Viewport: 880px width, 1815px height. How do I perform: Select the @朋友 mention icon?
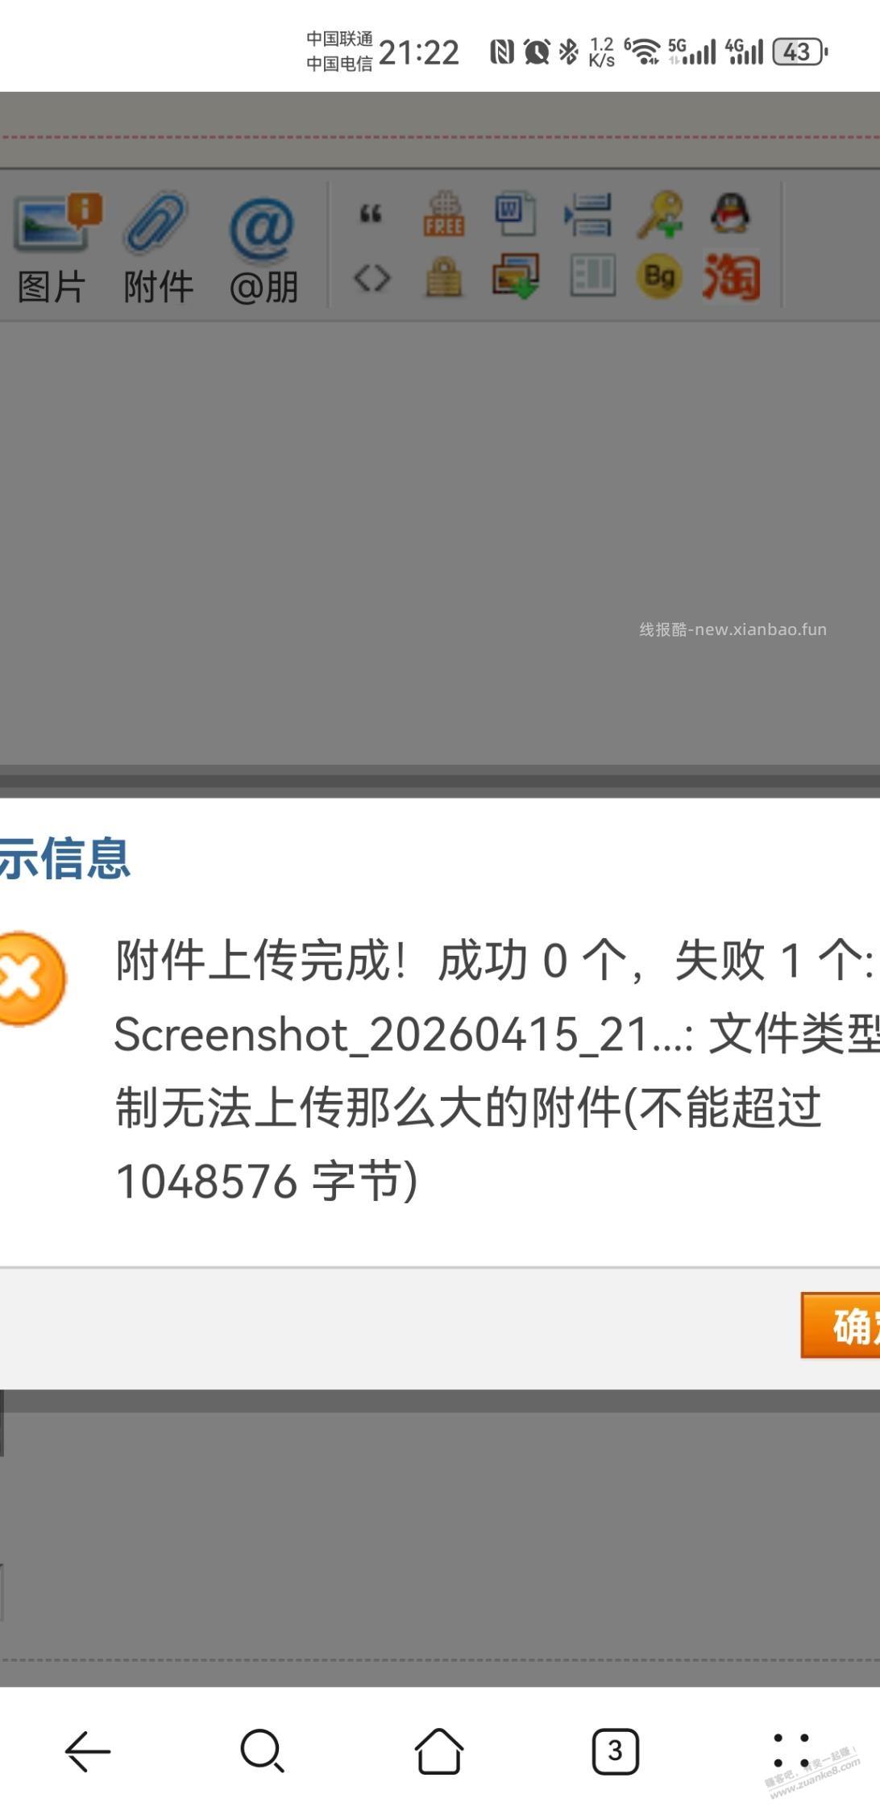(x=263, y=229)
